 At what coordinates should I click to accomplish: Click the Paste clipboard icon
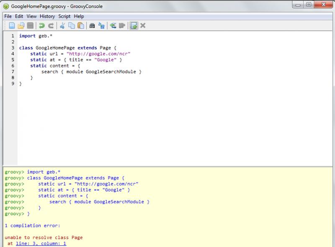click(x=80, y=26)
